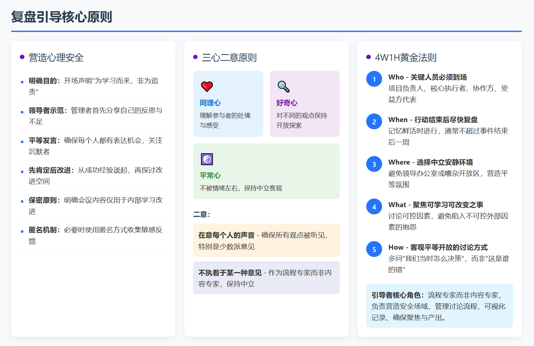Click the page title 复盘引导核心原则
Viewport: 534px width, 346px height.
(62, 17)
